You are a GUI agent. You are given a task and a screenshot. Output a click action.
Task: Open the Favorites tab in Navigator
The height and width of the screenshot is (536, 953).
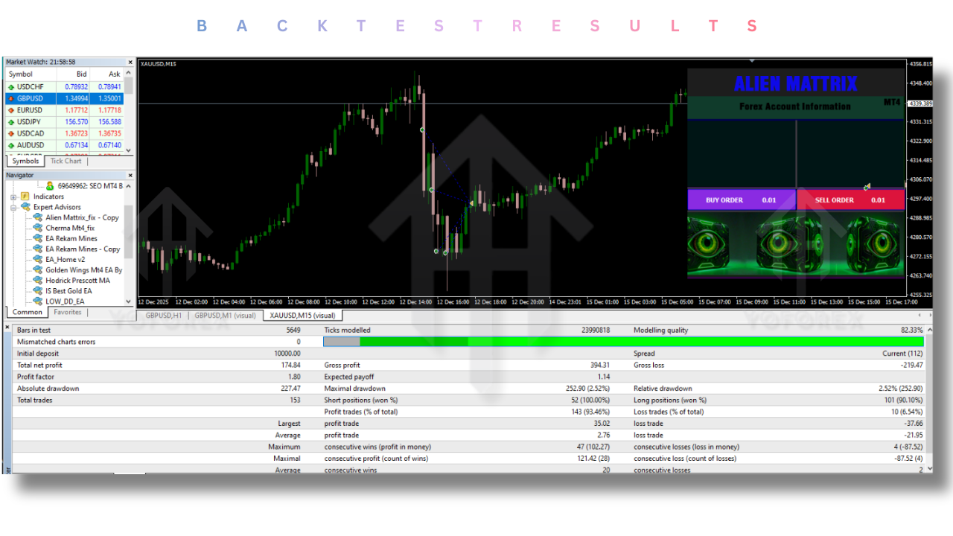point(67,313)
